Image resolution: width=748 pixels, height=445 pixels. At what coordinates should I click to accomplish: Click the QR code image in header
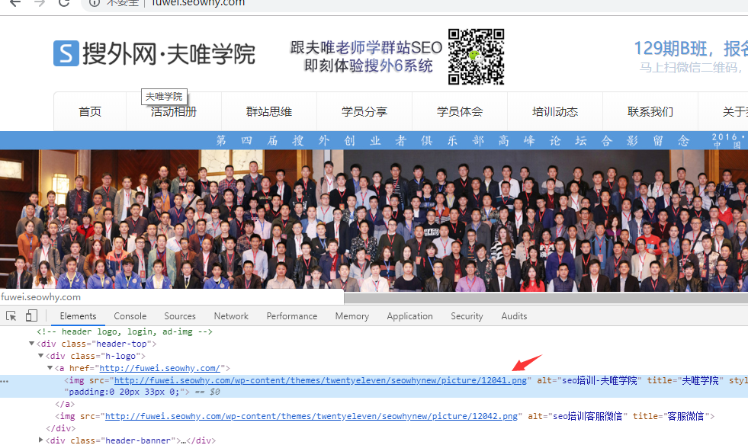coord(476,56)
